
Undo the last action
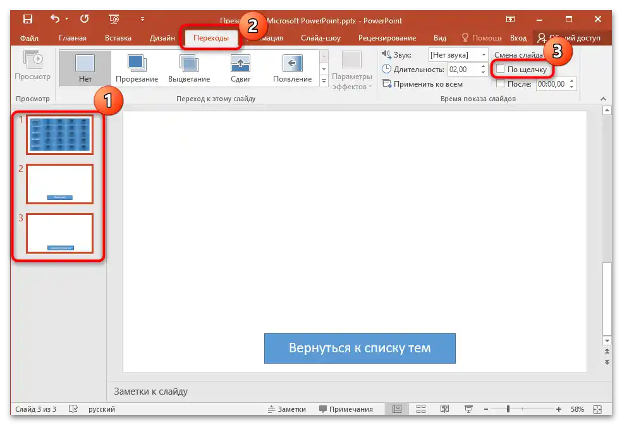click(55, 18)
